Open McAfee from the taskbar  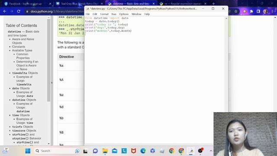[134, 151]
